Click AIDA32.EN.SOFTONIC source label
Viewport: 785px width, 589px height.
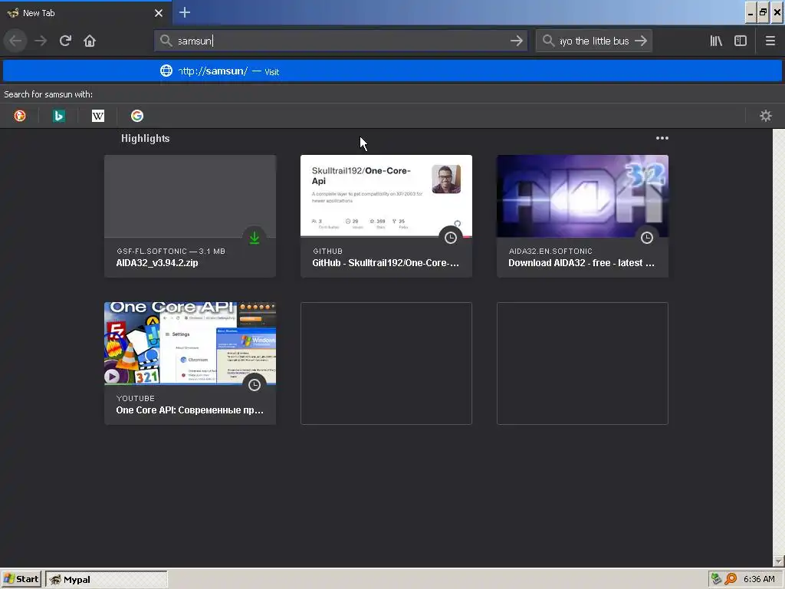550,251
